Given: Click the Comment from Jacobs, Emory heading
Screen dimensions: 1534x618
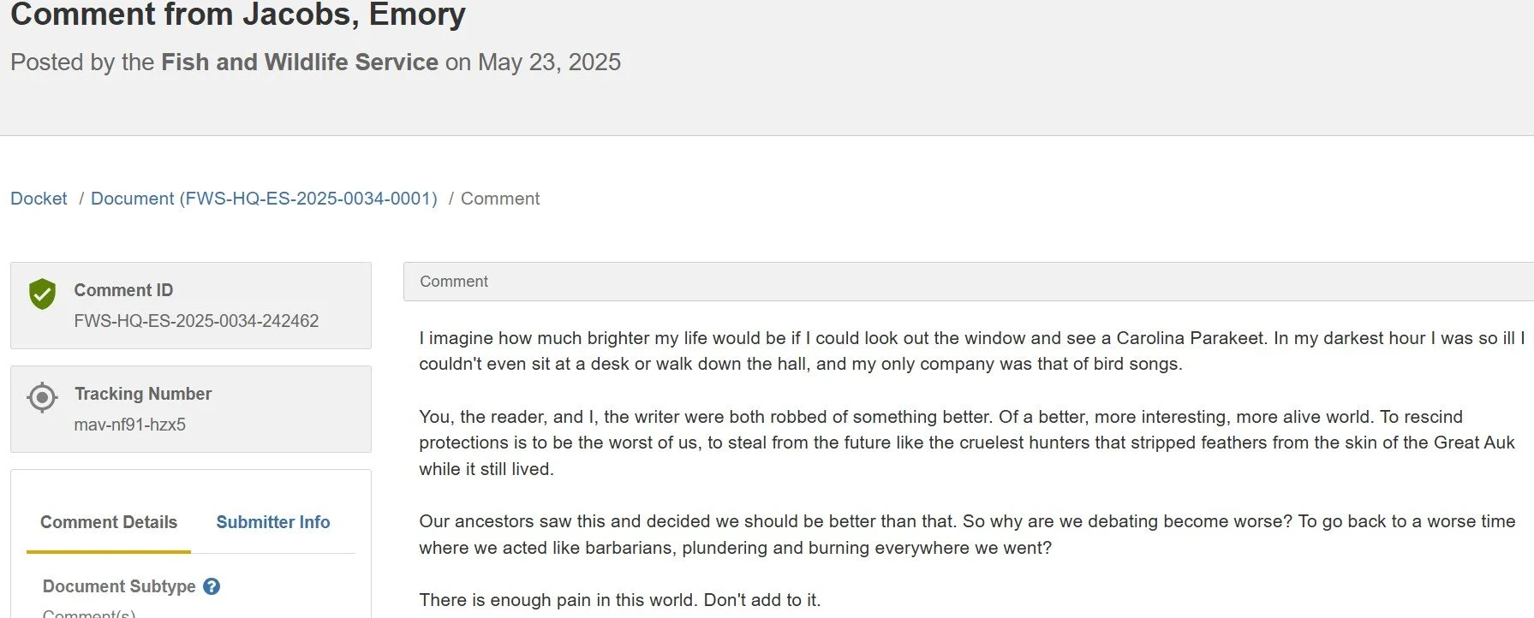Looking at the screenshot, I should tap(238, 14).
